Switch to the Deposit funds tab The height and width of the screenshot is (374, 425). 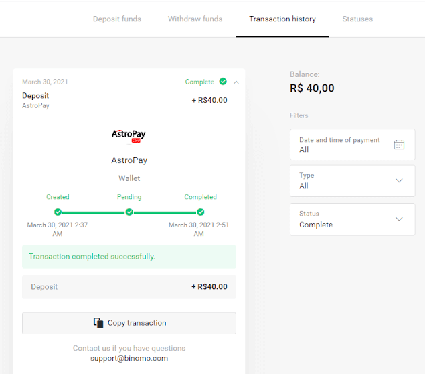coord(117,19)
